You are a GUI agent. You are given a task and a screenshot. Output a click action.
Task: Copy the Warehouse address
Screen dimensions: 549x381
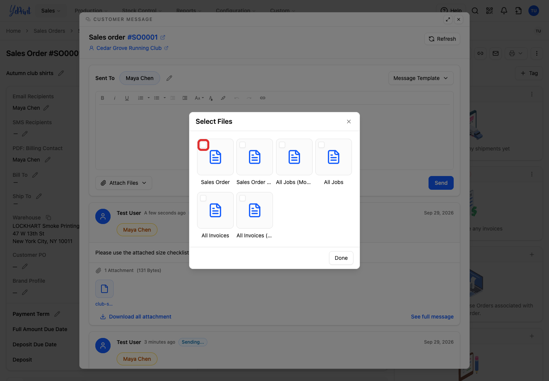pyautogui.click(x=48, y=218)
